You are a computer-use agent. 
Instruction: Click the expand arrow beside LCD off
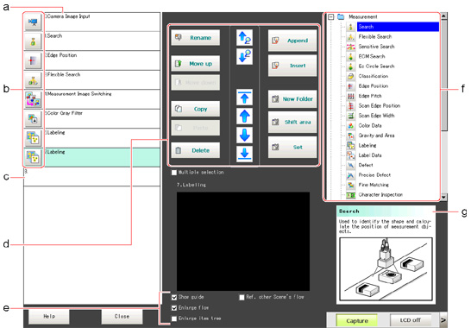click(443, 320)
